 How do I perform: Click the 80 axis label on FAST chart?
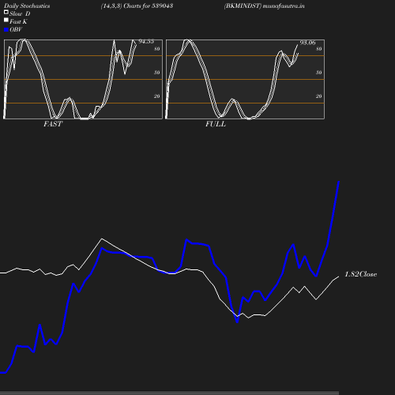pos(157,49)
